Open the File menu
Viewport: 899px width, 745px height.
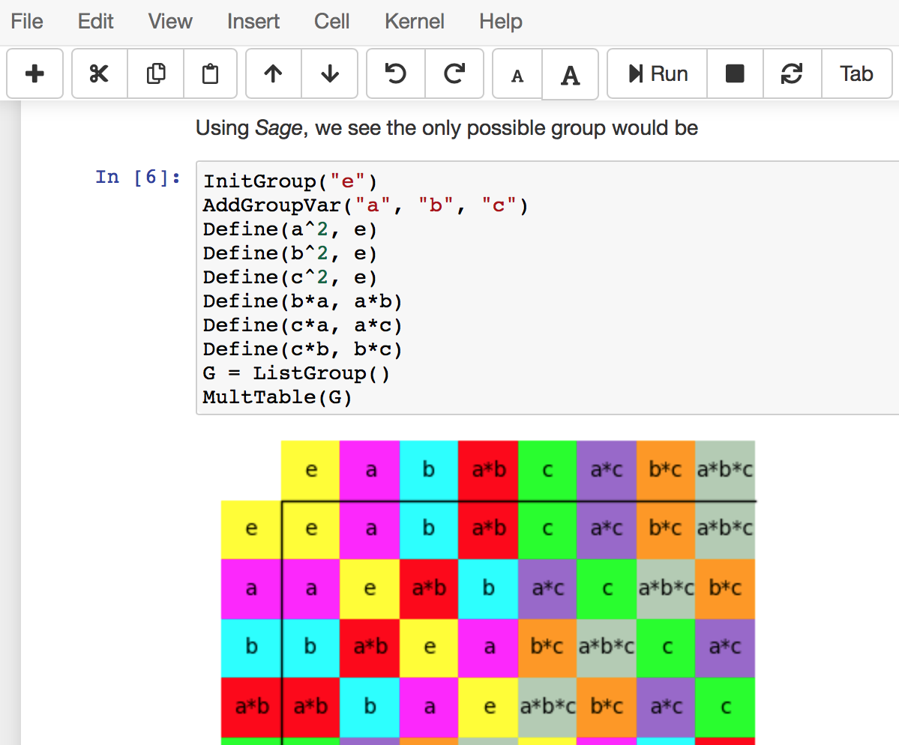click(27, 22)
